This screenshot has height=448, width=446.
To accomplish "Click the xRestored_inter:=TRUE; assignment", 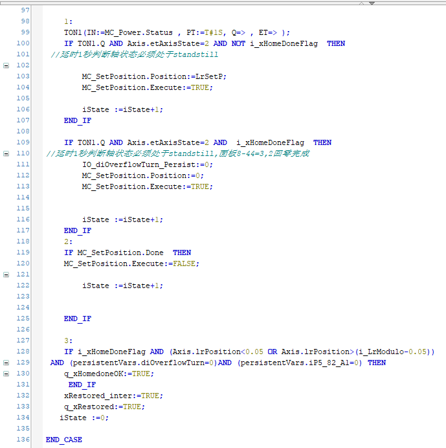I will point(113,396).
